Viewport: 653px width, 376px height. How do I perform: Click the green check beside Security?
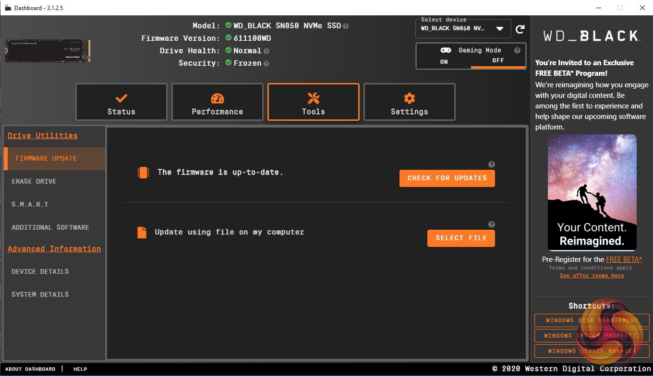tap(229, 63)
